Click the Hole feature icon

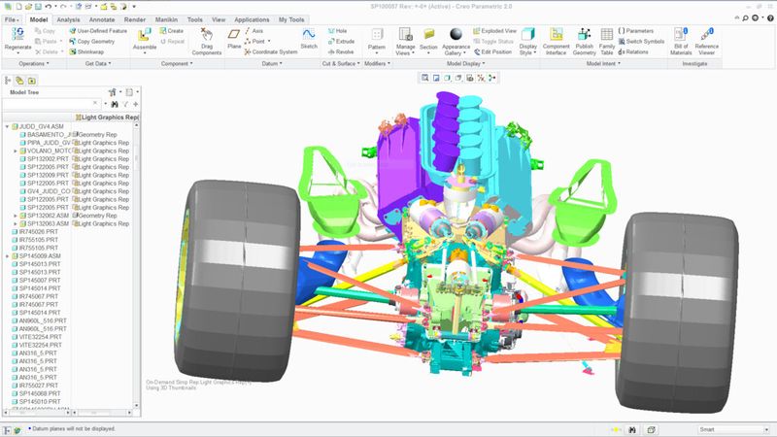[331, 31]
